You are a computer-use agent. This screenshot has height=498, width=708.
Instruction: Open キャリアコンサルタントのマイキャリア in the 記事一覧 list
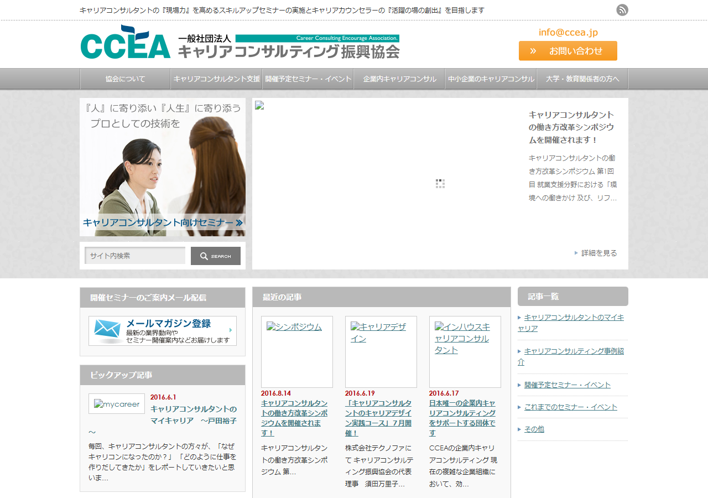(571, 323)
